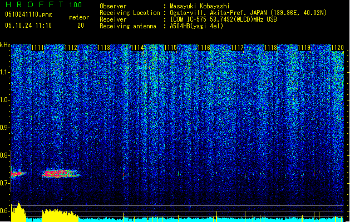The height and width of the screenshot is (222, 350).
Task: Click the 1111 time marker
Action: coord(37,48)
